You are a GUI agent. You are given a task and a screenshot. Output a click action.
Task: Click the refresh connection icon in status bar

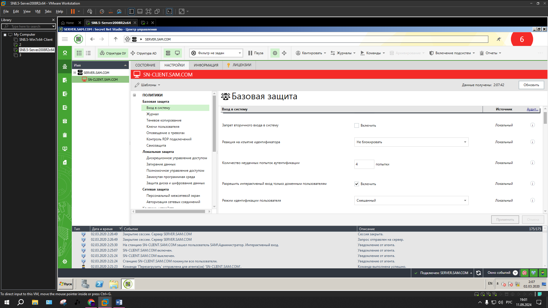(479, 273)
